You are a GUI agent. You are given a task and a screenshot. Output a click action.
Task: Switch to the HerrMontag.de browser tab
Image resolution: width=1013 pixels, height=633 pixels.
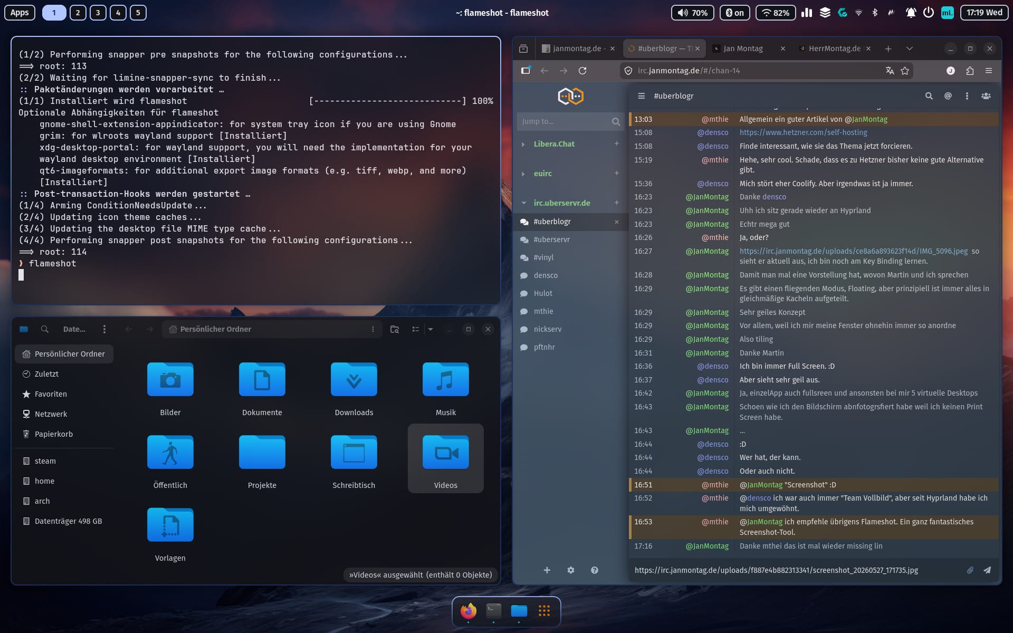835,49
